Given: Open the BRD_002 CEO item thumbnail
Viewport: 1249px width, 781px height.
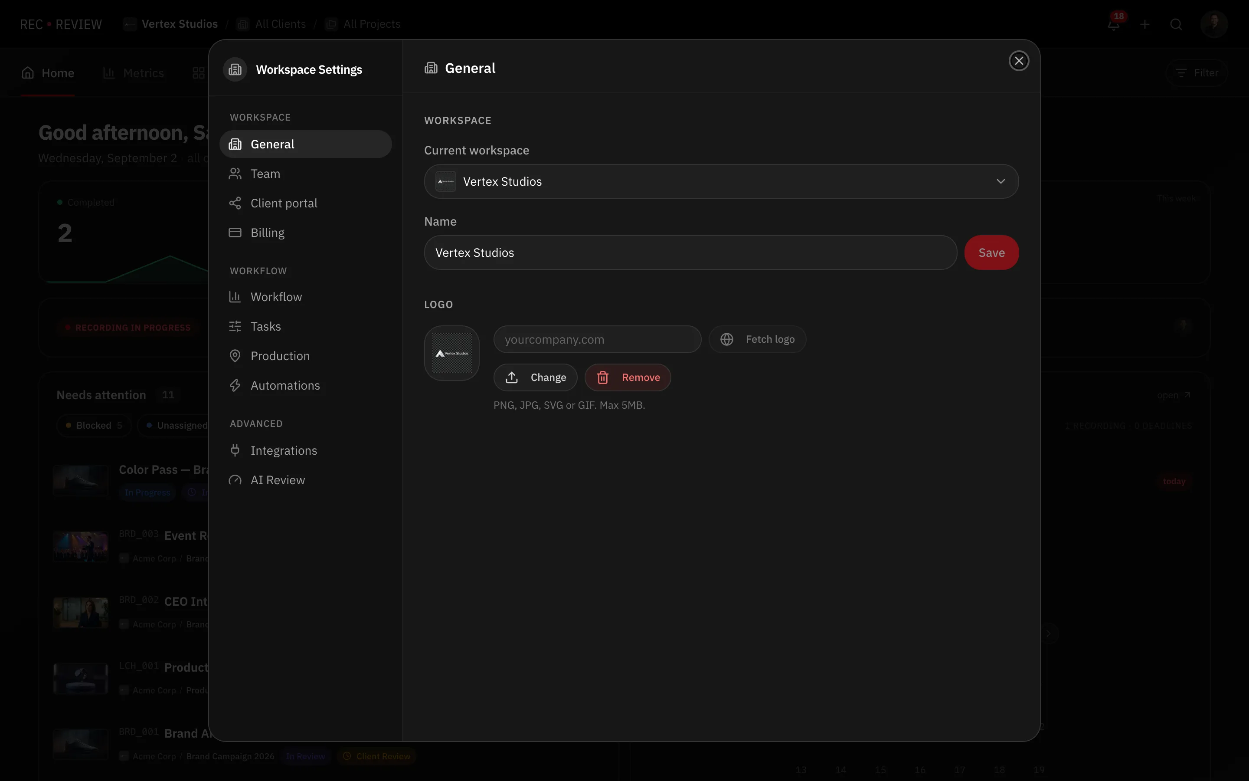Looking at the screenshot, I should 81,613.
